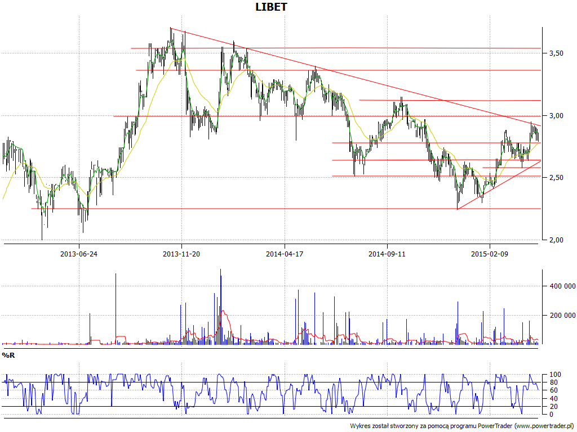Click the LIBET chart title
577x432 pixels.
pos(271,7)
